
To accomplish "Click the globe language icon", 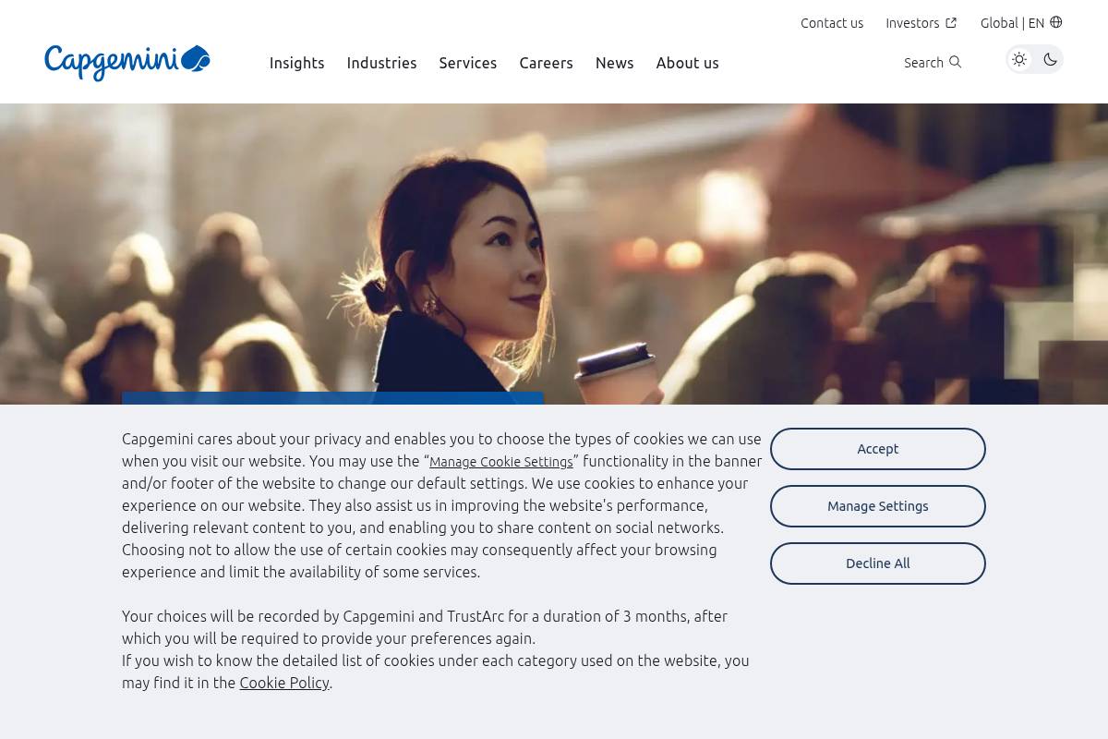I will 1056,22.
